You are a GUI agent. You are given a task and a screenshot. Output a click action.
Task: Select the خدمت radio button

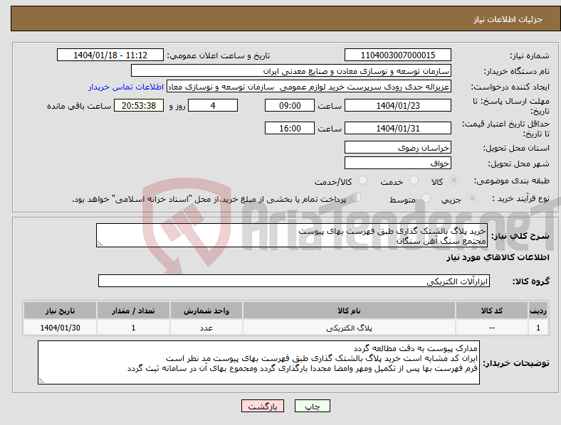[414, 181]
